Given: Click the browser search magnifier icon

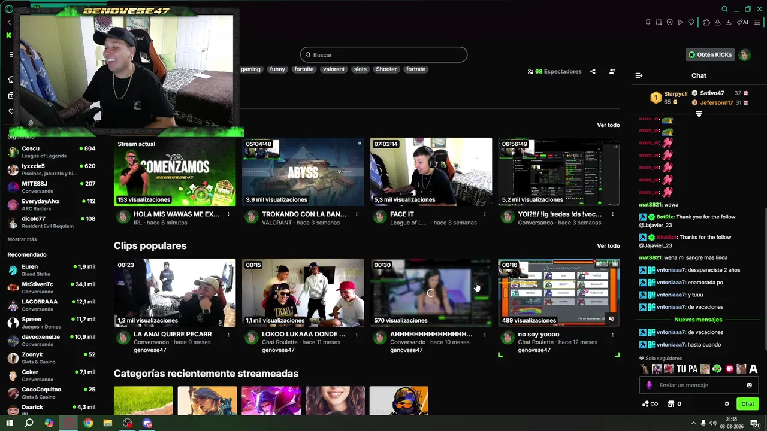Looking at the screenshot, I should 724,9.
